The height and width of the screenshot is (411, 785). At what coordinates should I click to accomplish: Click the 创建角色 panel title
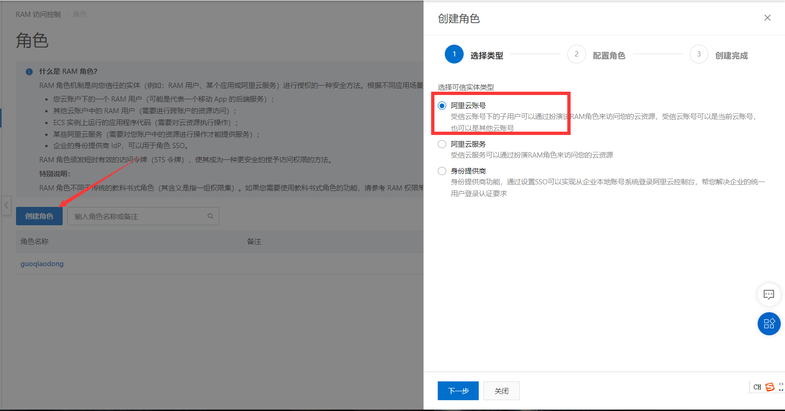(458, 18)
